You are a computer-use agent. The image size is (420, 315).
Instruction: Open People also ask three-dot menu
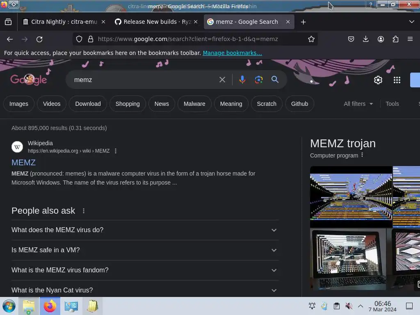pyautogui.click(x=84, y=211)
